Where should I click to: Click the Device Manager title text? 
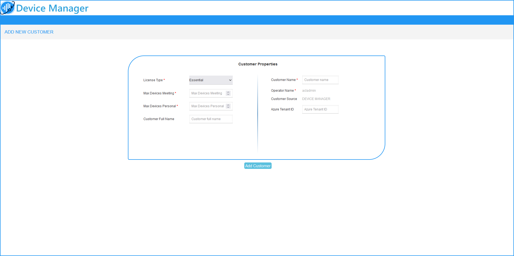click(52, 8)
